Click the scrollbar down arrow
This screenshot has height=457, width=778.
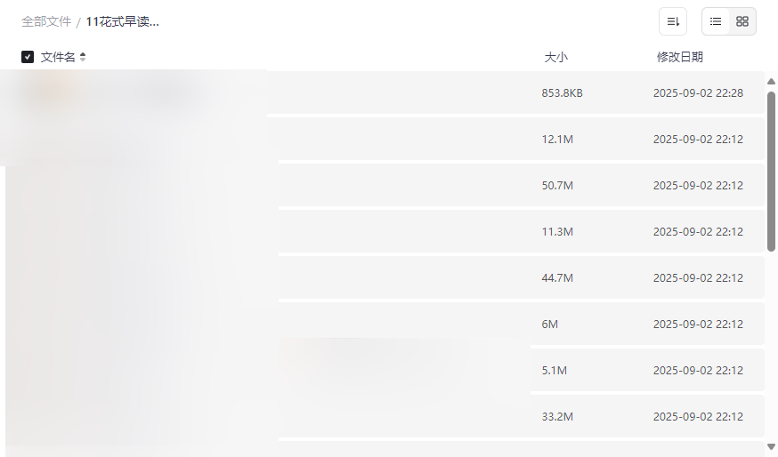(771, 445)
